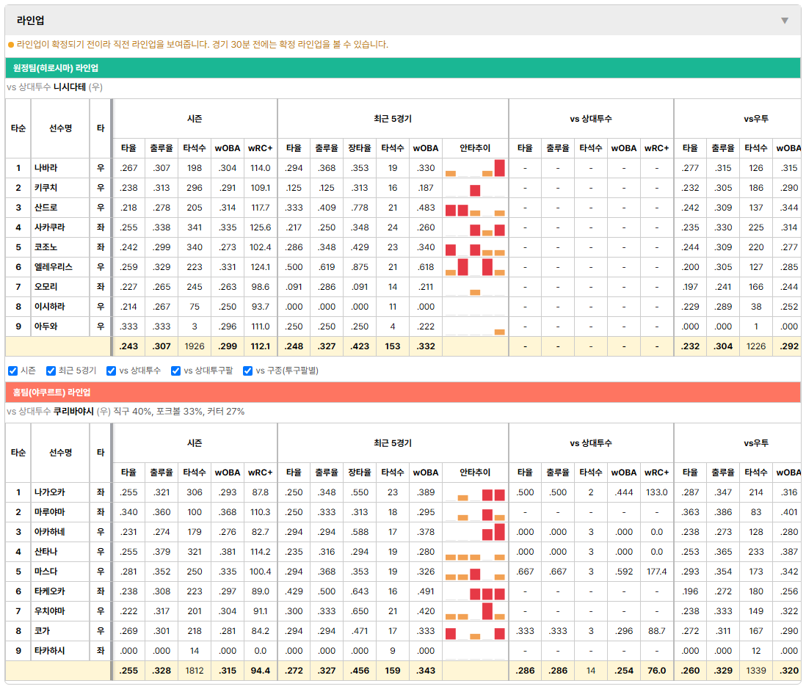Toggle the 시즌 checkbox
This screenshot has width=806, height=689.
[13, 371]
